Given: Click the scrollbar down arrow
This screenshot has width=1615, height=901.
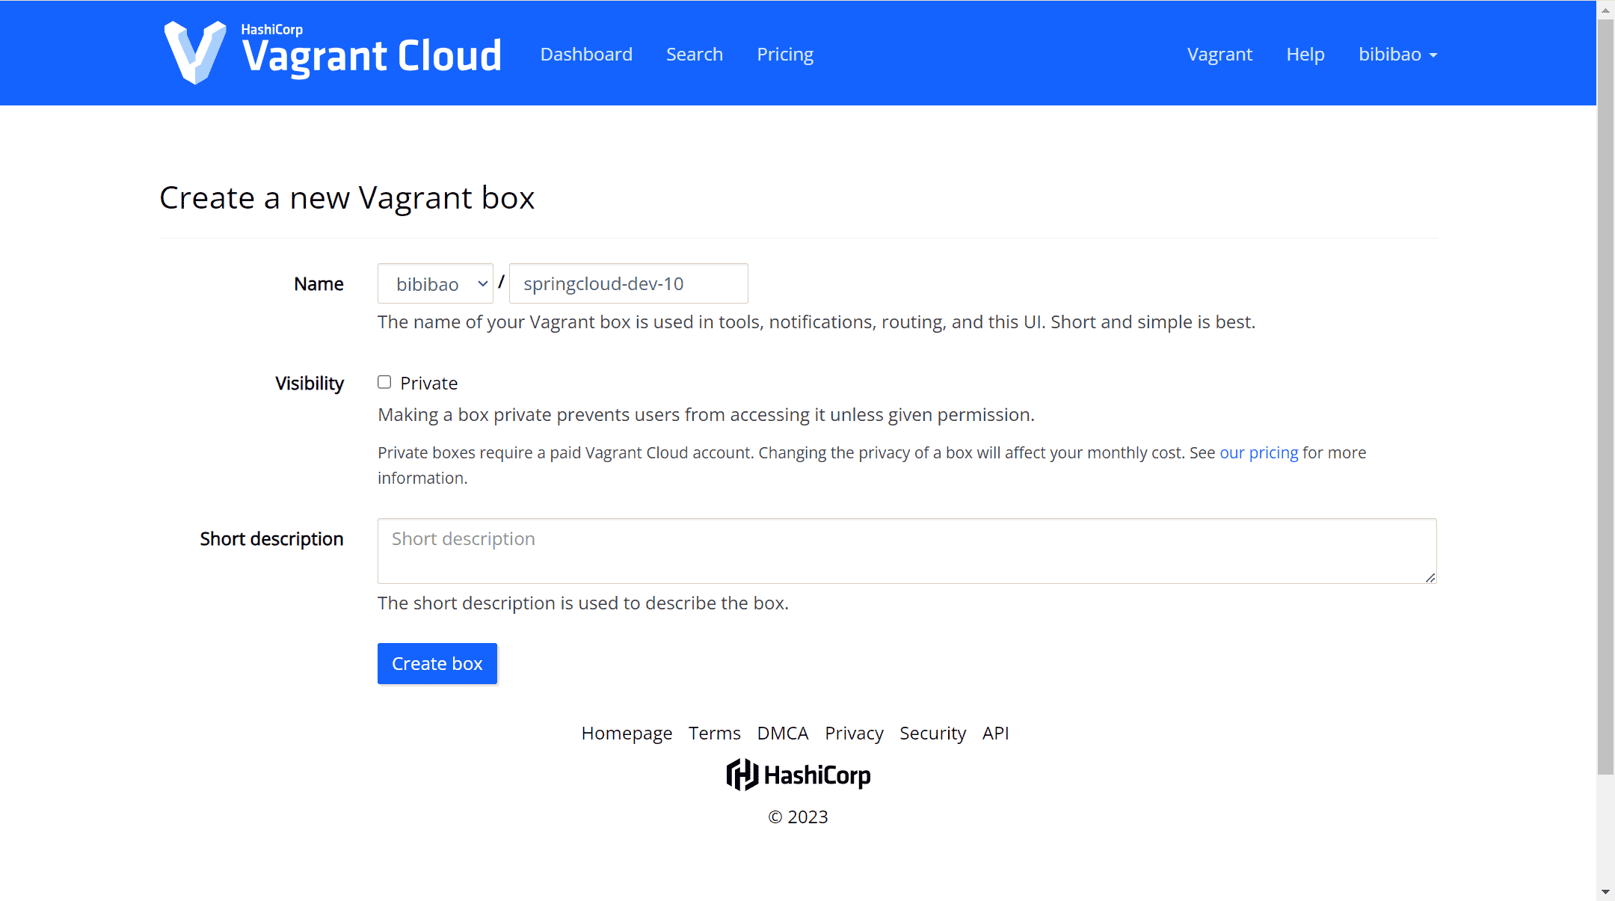Looking at the screenshot, I should (1605, 892).
